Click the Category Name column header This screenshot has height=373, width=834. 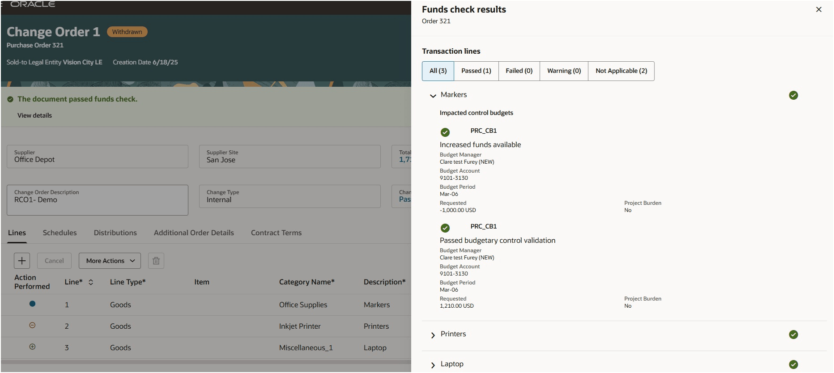pyautogui.click(x=307, y=282)
